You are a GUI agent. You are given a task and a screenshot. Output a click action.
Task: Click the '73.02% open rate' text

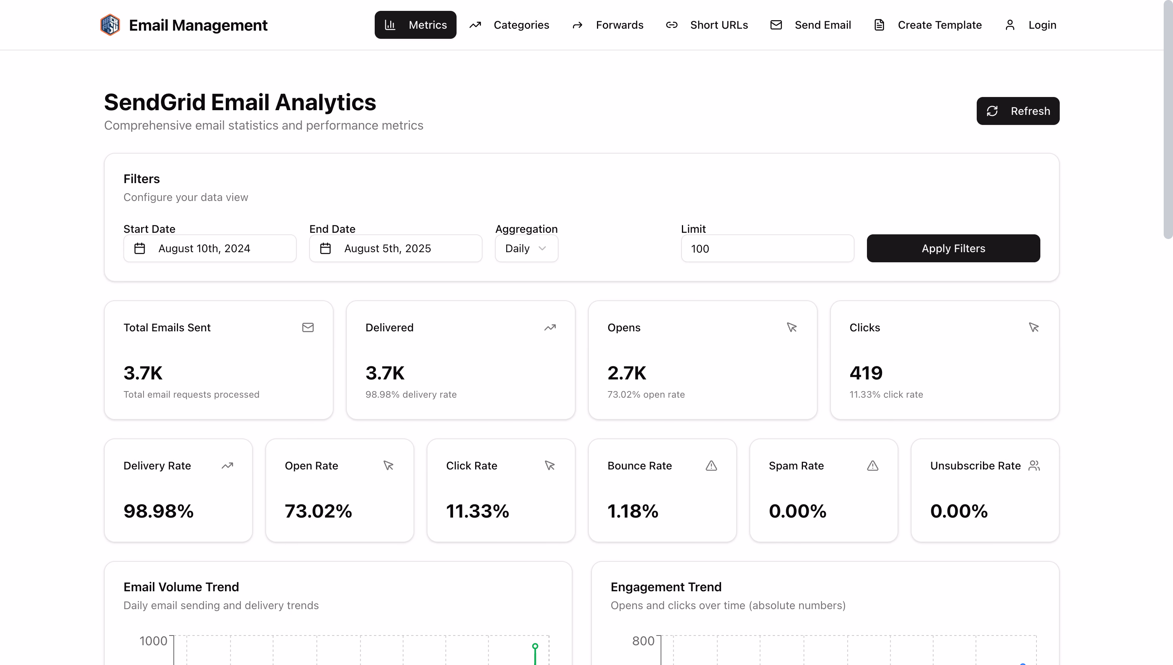(x=646, y=395)
